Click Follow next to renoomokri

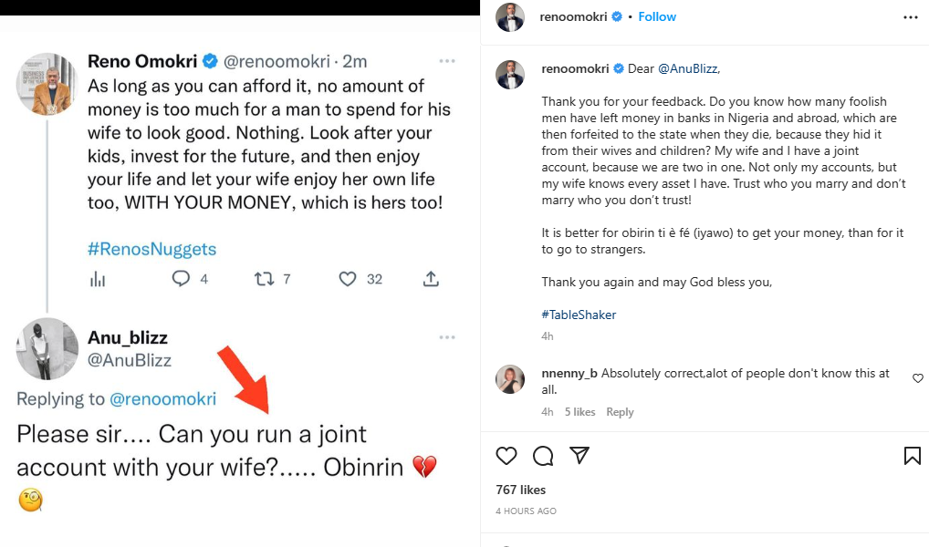(x=657, y=17)
